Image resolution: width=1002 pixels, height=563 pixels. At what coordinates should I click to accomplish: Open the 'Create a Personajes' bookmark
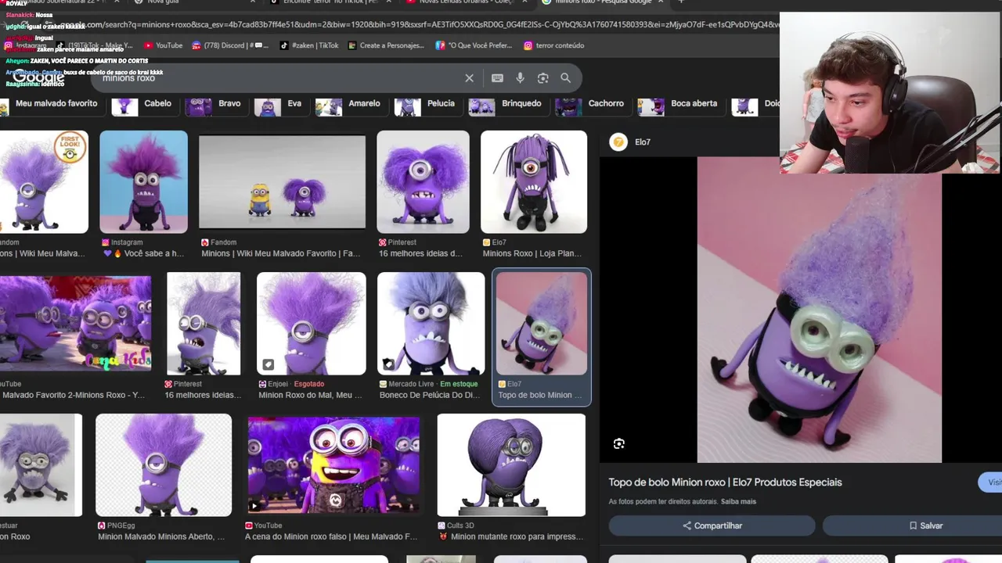[x=385, y=45]
